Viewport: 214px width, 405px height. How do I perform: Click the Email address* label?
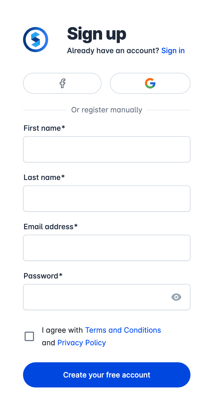click(x=50, y=227)
